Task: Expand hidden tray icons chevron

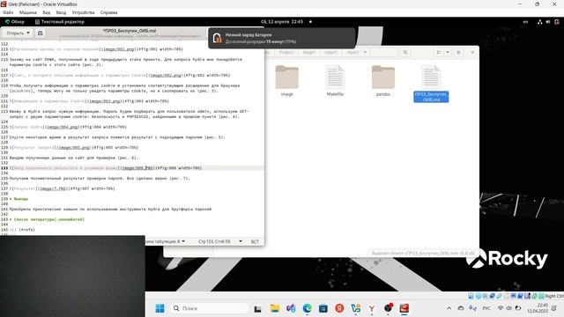Action: [x=449, y=308]
